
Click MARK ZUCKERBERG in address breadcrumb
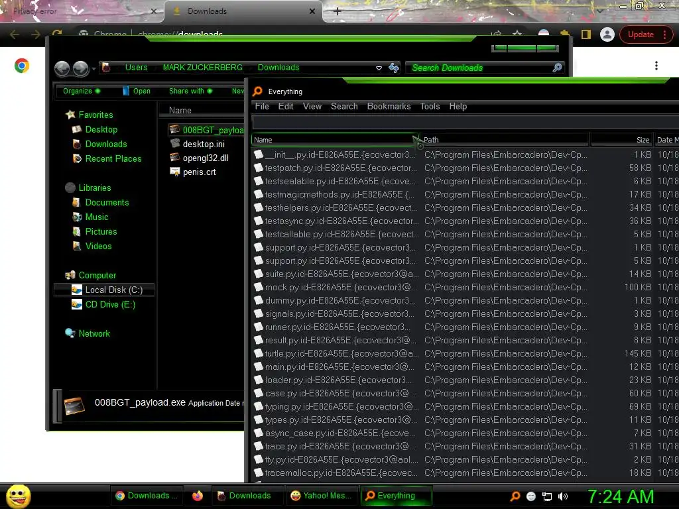202,68
